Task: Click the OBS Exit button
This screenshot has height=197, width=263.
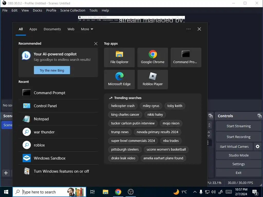Action: tap(239, 173)
